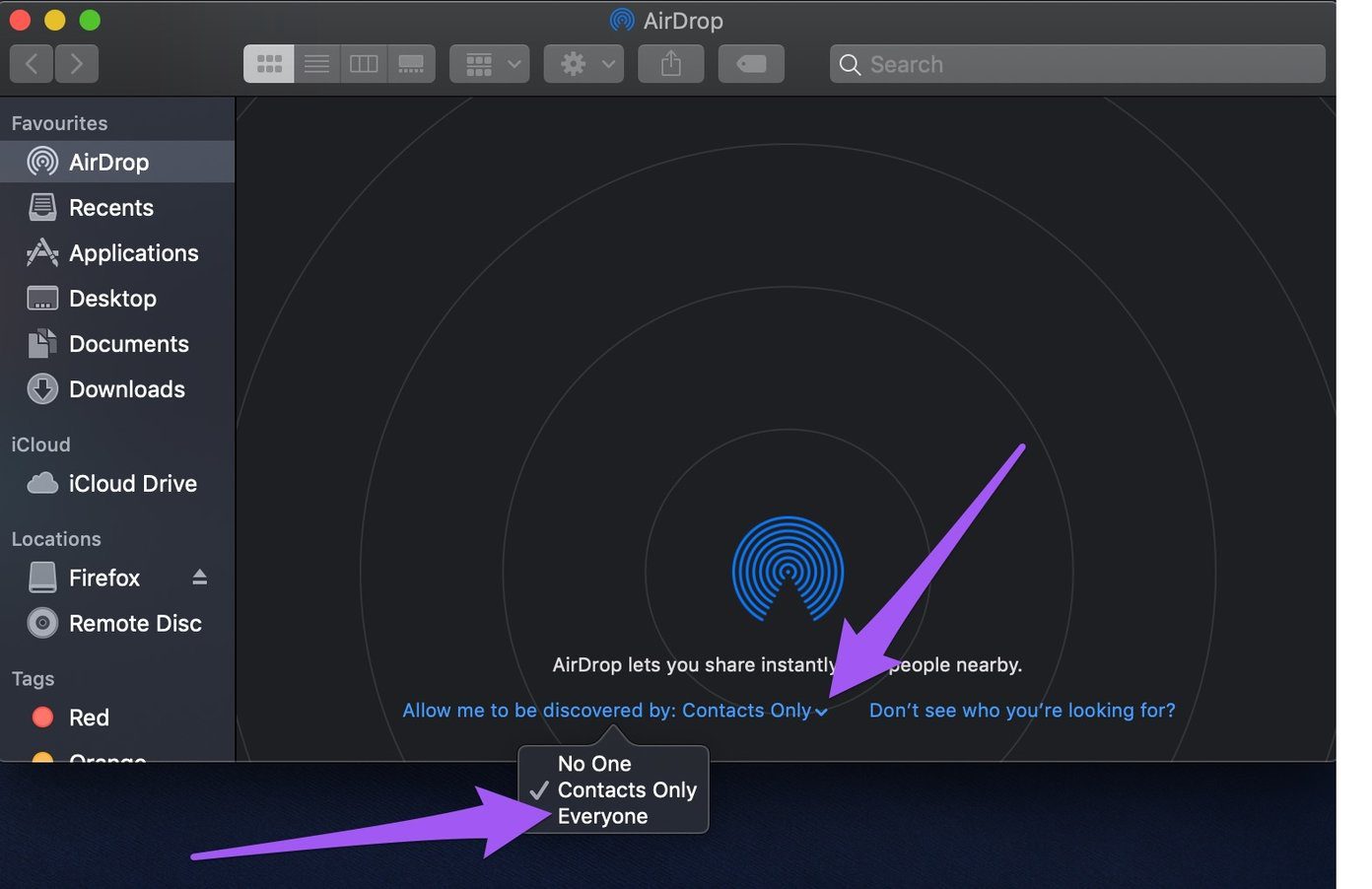This screenshot has width=1372, height=889.
Task: Click the Desktop sidebar icon
Action: 42,299
